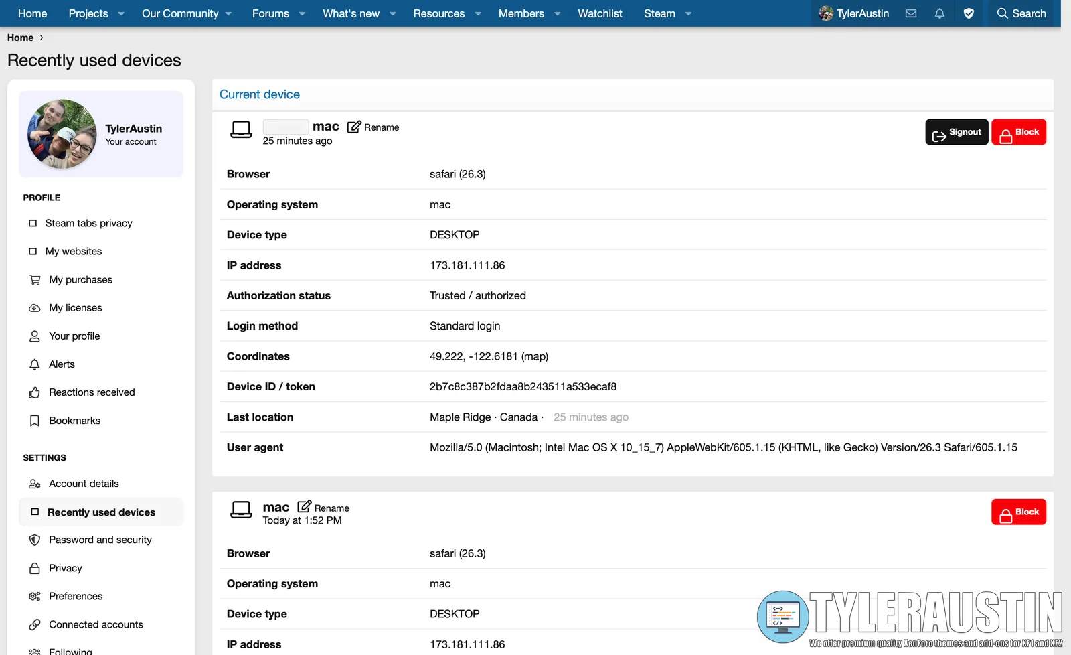Click the Home breadcrumb link
This screenshot has height=655, width=1071.
click(x=20, y=38)
